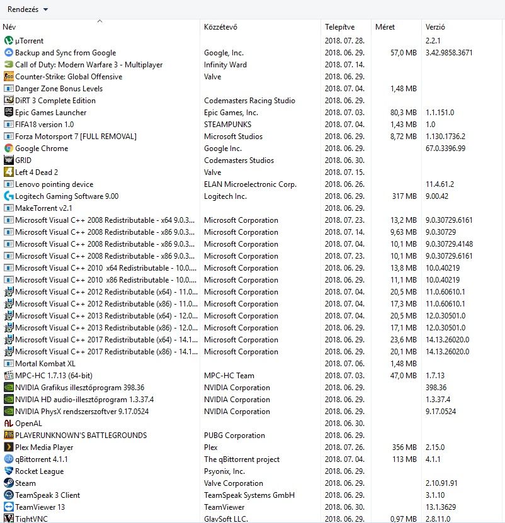The image size is (505, 523).
Task: Click the Call of Duty Modern Warfare 3 icon
Action: pyautogui.click(x=9, y=65)
